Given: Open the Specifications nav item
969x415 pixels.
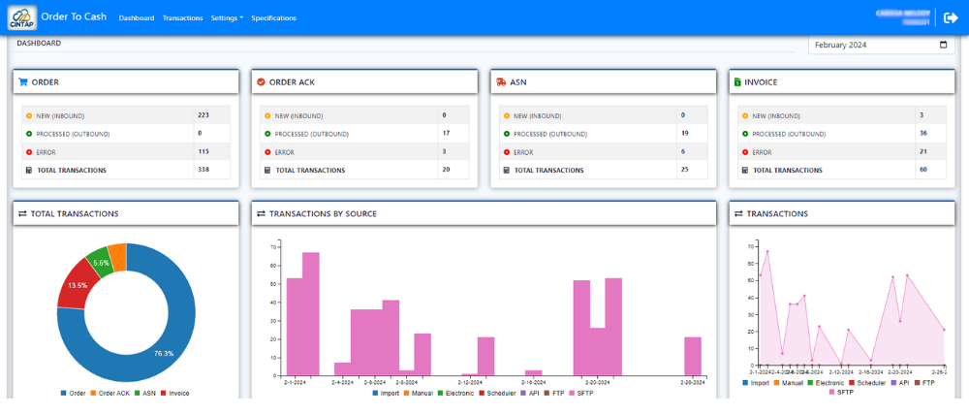Looking at the screenshot, I should click(x=274, y=17).
